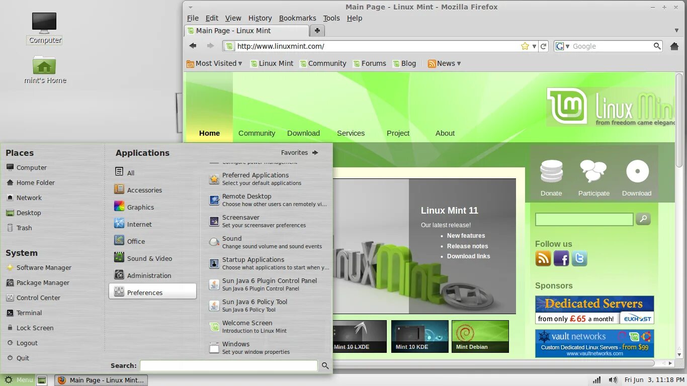Open Screensaver preferences entry

tap(269, 221)
